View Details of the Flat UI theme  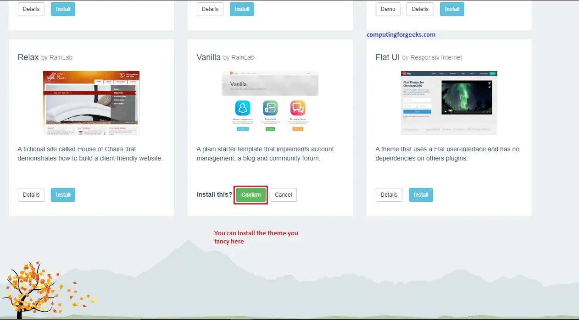389,195
